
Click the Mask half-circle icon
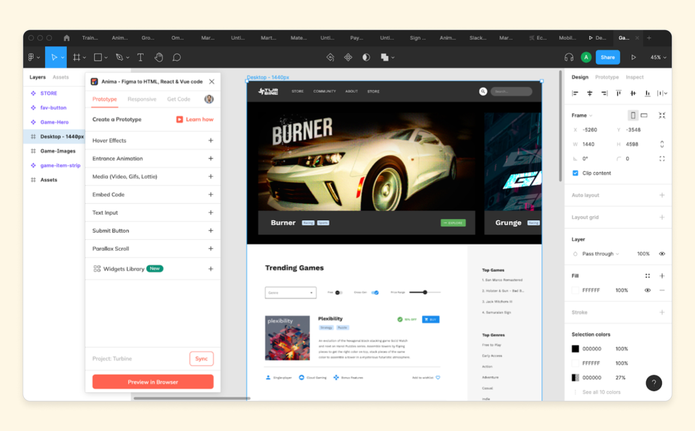click(366, 57)
